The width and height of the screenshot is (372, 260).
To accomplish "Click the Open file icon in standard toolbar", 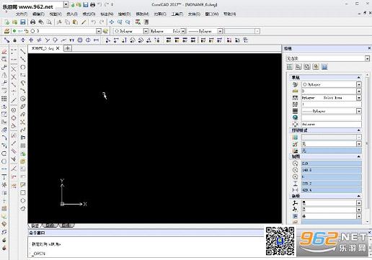I will click(15, 22).
